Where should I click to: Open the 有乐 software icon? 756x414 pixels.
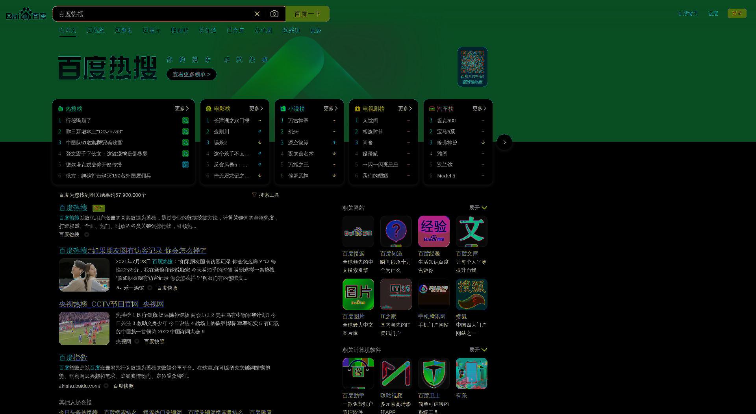[x=472, y=373]
